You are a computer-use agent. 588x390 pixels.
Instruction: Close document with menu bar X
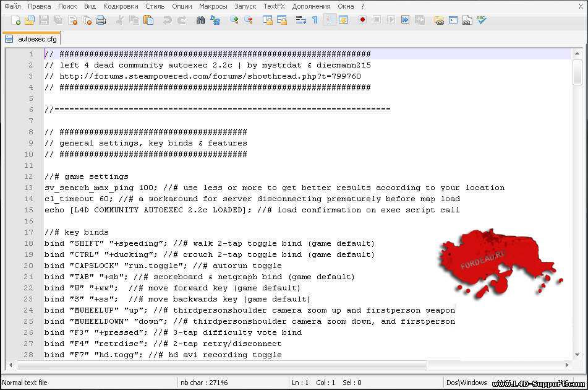click(x=581, y=6)
